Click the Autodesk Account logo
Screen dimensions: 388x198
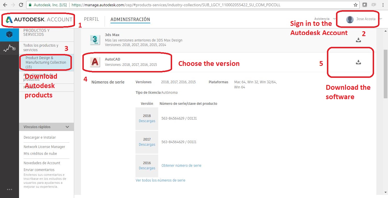tap(39, 20)
